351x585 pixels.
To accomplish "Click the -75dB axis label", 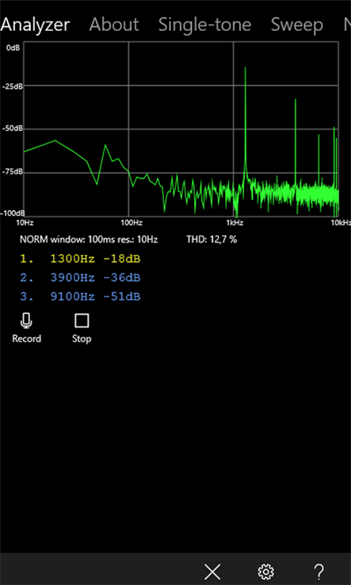I will click(x=13, y=172).
